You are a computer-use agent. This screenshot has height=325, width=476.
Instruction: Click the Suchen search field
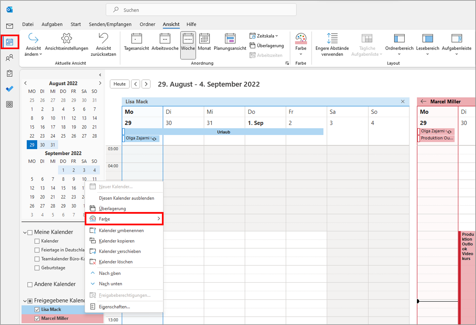(201, 10)
